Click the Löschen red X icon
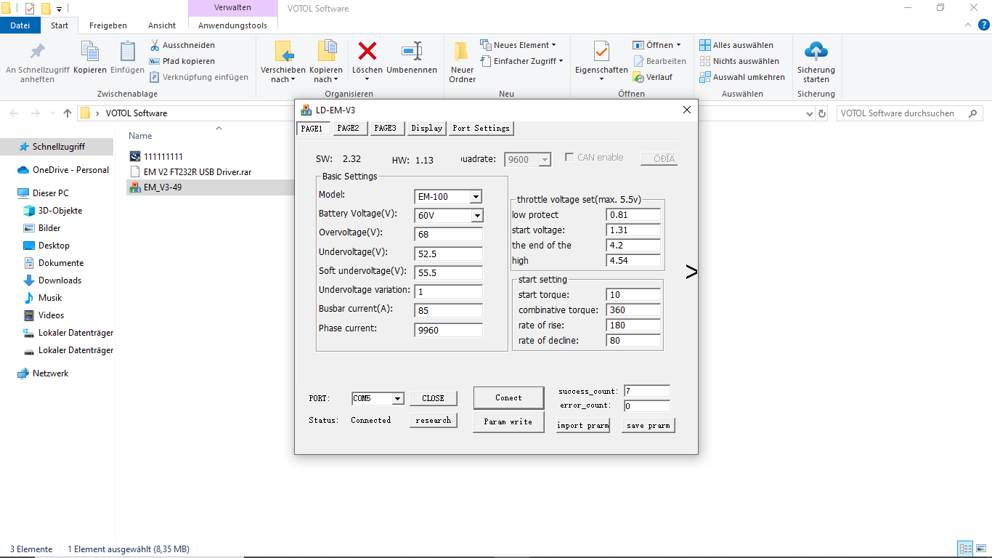The image size is (992, 558). coord(367,52)
